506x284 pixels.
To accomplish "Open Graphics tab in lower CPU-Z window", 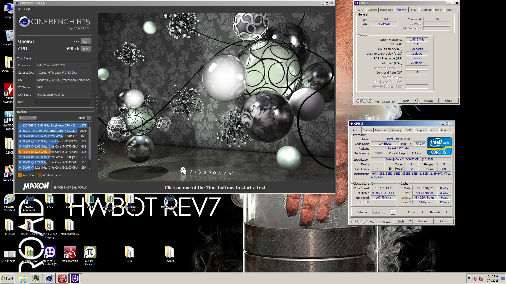I will 421,130.
